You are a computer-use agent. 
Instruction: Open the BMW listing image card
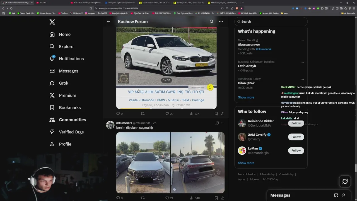coord(166,68)
